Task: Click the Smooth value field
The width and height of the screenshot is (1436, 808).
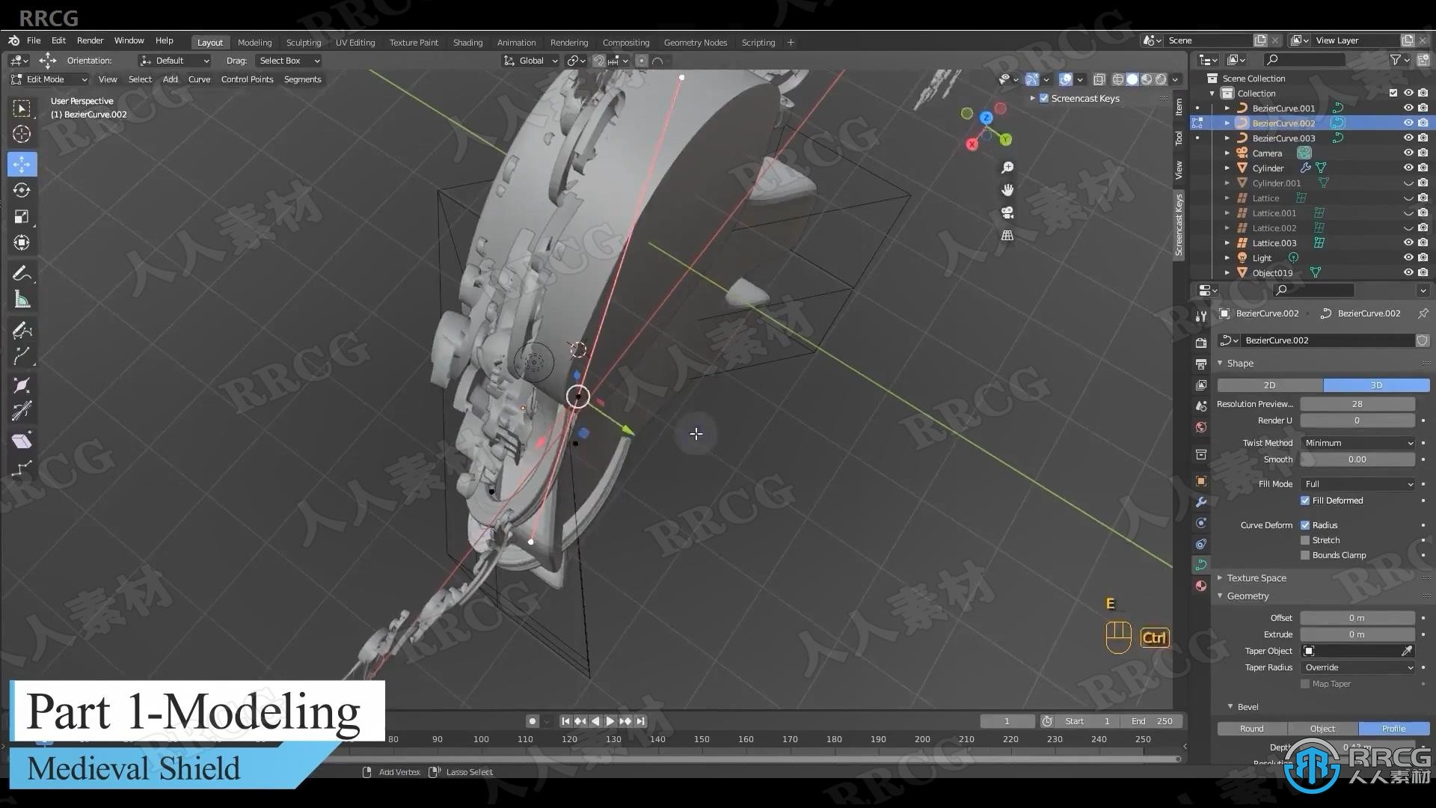Action: (1357, 459)
